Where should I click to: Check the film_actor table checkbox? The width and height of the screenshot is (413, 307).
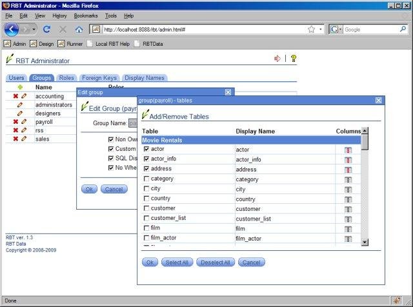[x=146, y=238]
